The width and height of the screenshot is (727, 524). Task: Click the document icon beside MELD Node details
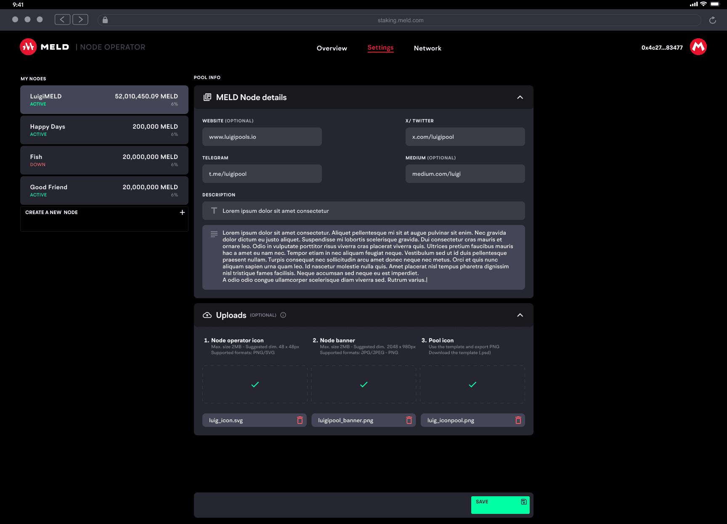point(207,97)
